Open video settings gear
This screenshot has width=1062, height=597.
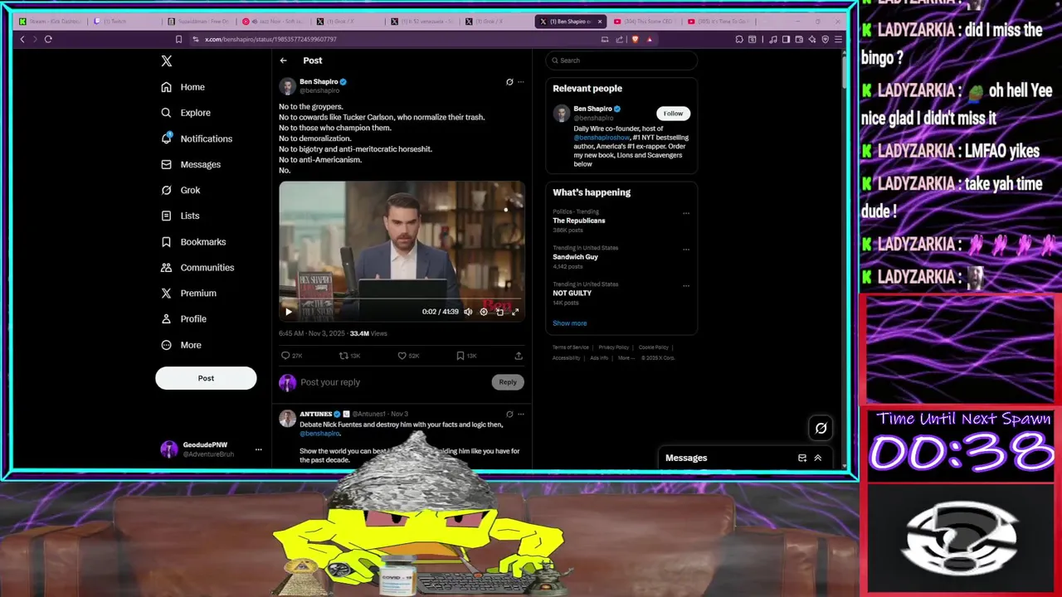[x=484, y=312]
